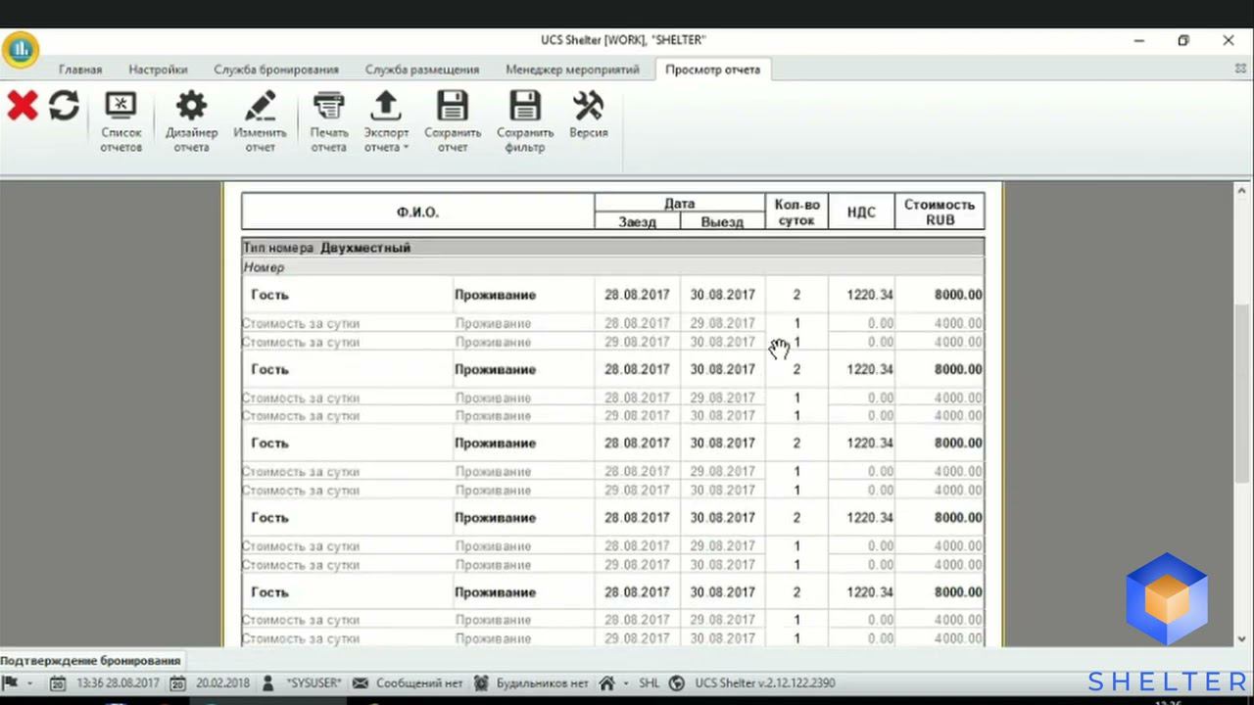Minimize the UCS Shelter window
This screenshot has height=705, width=1254.
pos(1139,40)
